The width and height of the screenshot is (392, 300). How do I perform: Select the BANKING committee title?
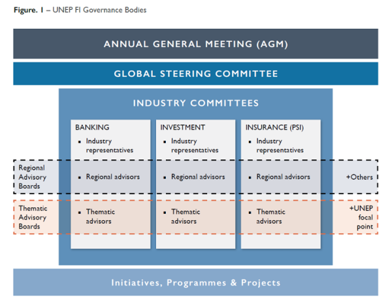tap(92, 127)
